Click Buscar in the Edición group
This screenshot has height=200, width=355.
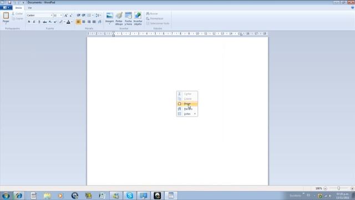coord(152,13)
